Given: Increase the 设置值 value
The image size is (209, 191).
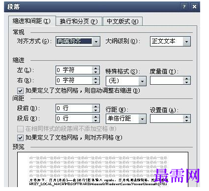Looking at the screenshot, I should click(186, 117).
